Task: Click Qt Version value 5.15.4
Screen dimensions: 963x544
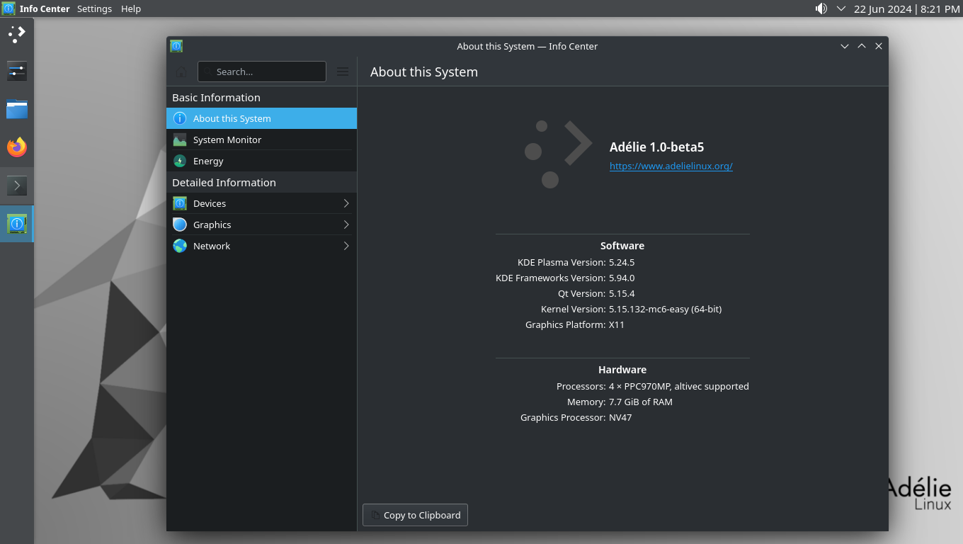Action: [622, 293]
